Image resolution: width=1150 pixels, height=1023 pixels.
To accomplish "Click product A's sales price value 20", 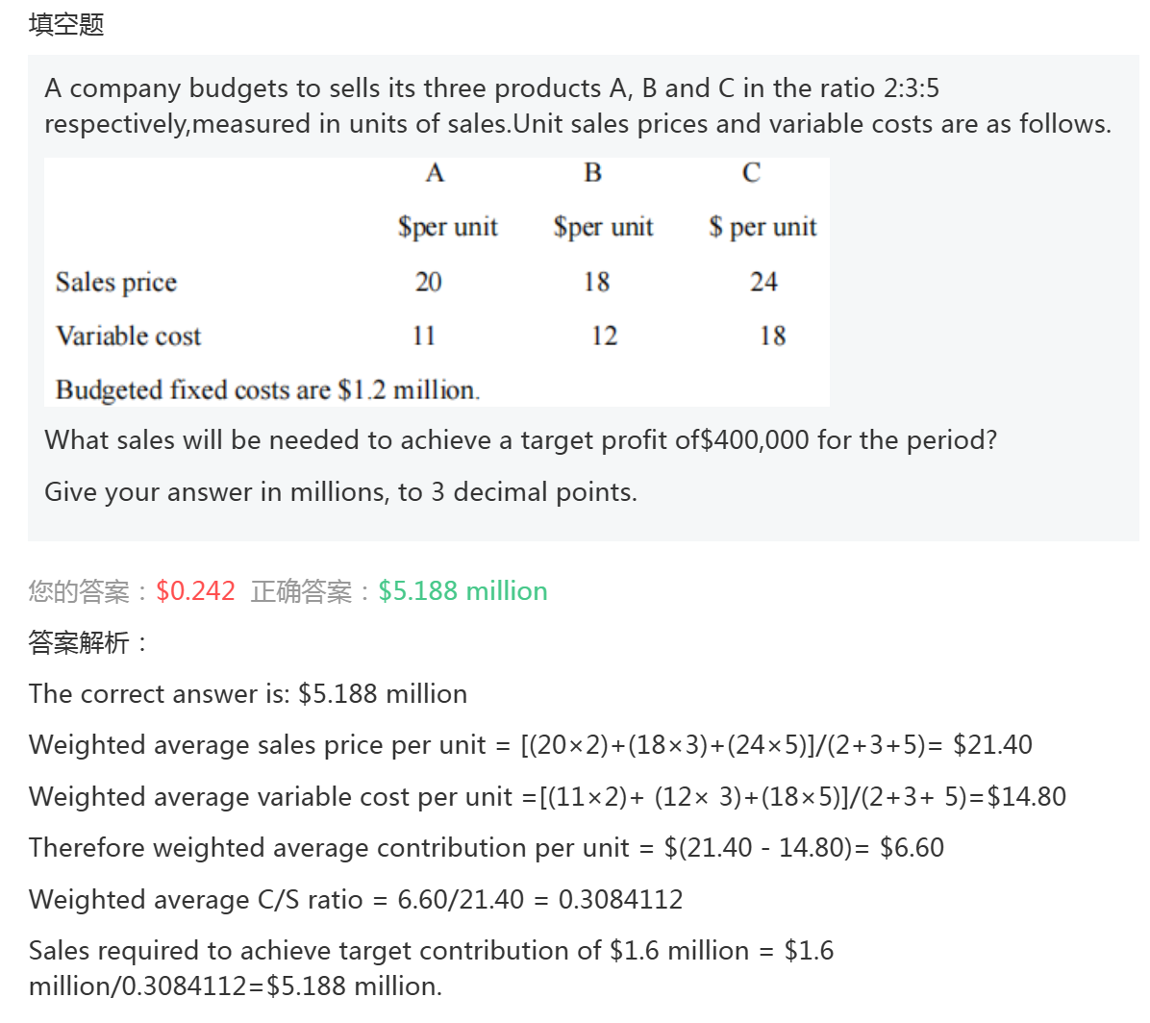I will point(428,282).
